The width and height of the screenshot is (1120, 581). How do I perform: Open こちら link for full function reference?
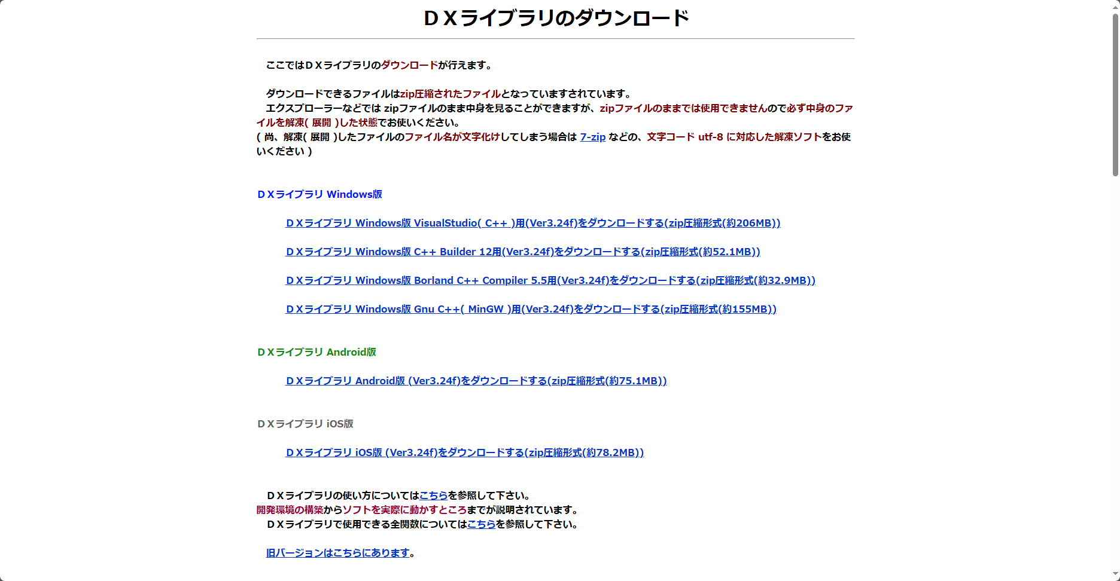pos(481,524)
